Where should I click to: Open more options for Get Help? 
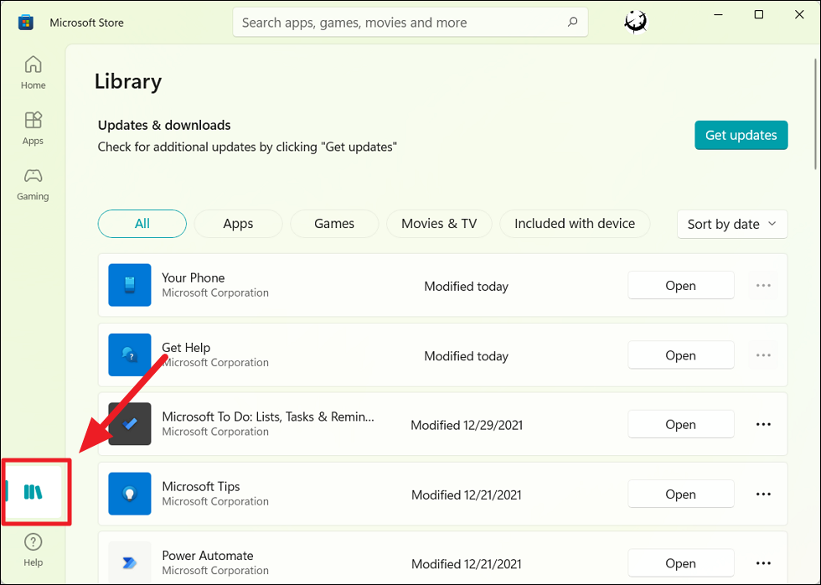coord(763,355)
